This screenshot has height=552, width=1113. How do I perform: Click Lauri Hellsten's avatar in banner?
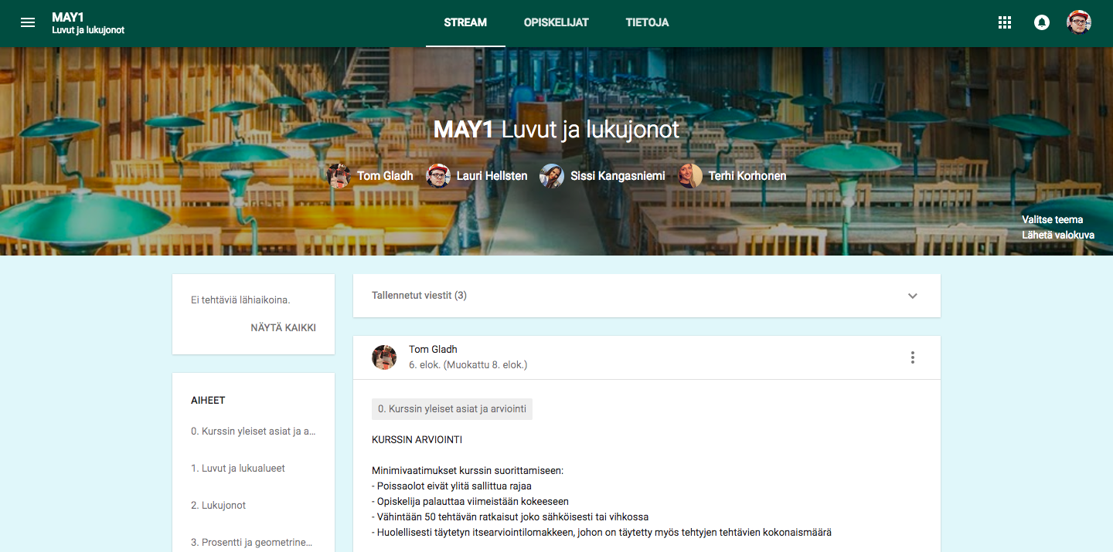tap(438, 176)
